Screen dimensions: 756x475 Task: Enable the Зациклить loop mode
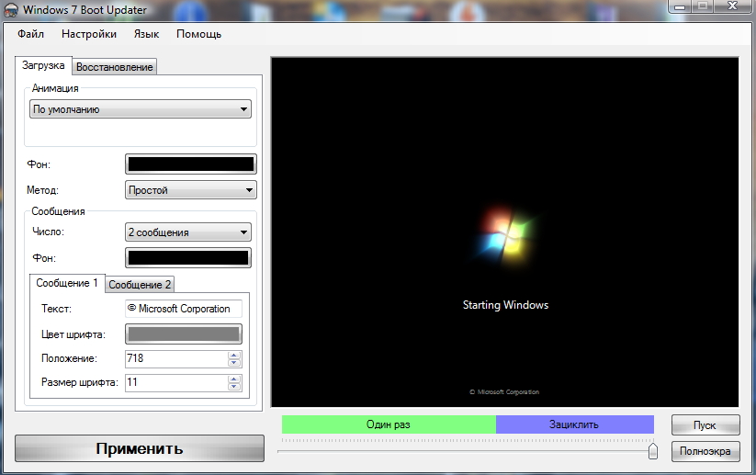(x=574, y=424)
